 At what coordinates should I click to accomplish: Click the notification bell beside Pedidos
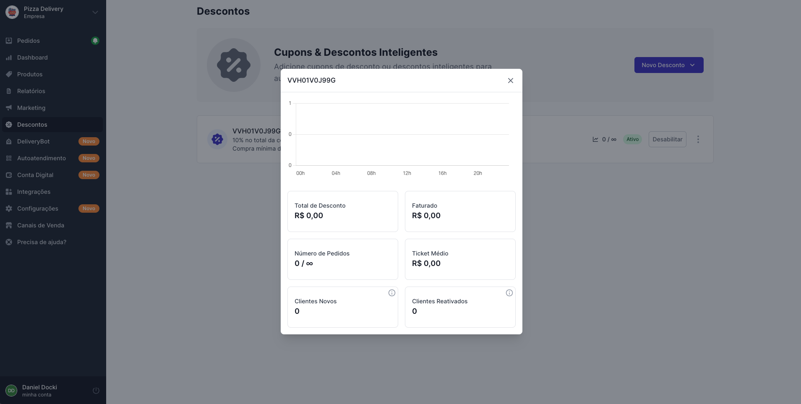tap(95, 41)
